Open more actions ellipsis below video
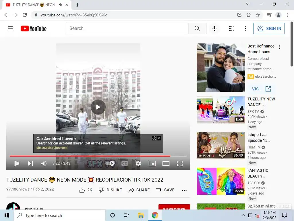The image size is (294, 221). [184, 190]
